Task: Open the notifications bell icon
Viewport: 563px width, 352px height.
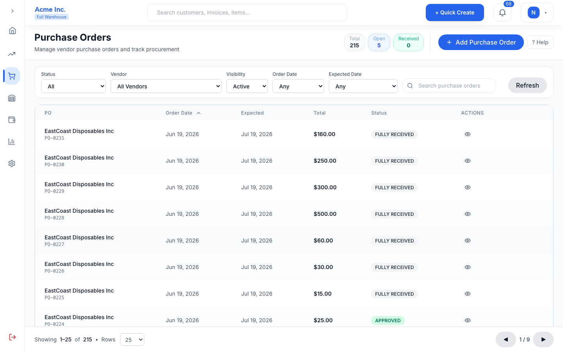Action: (502, 13)
